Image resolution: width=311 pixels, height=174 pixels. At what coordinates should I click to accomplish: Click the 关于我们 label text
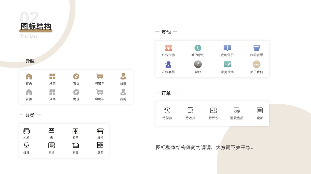[x=256, y=72]
